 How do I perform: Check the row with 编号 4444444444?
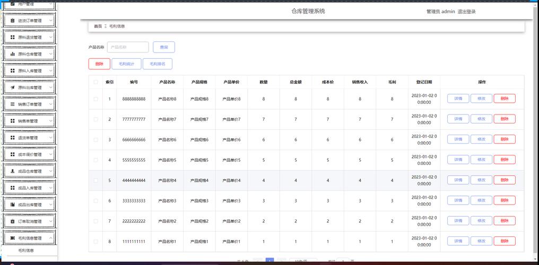95,180
